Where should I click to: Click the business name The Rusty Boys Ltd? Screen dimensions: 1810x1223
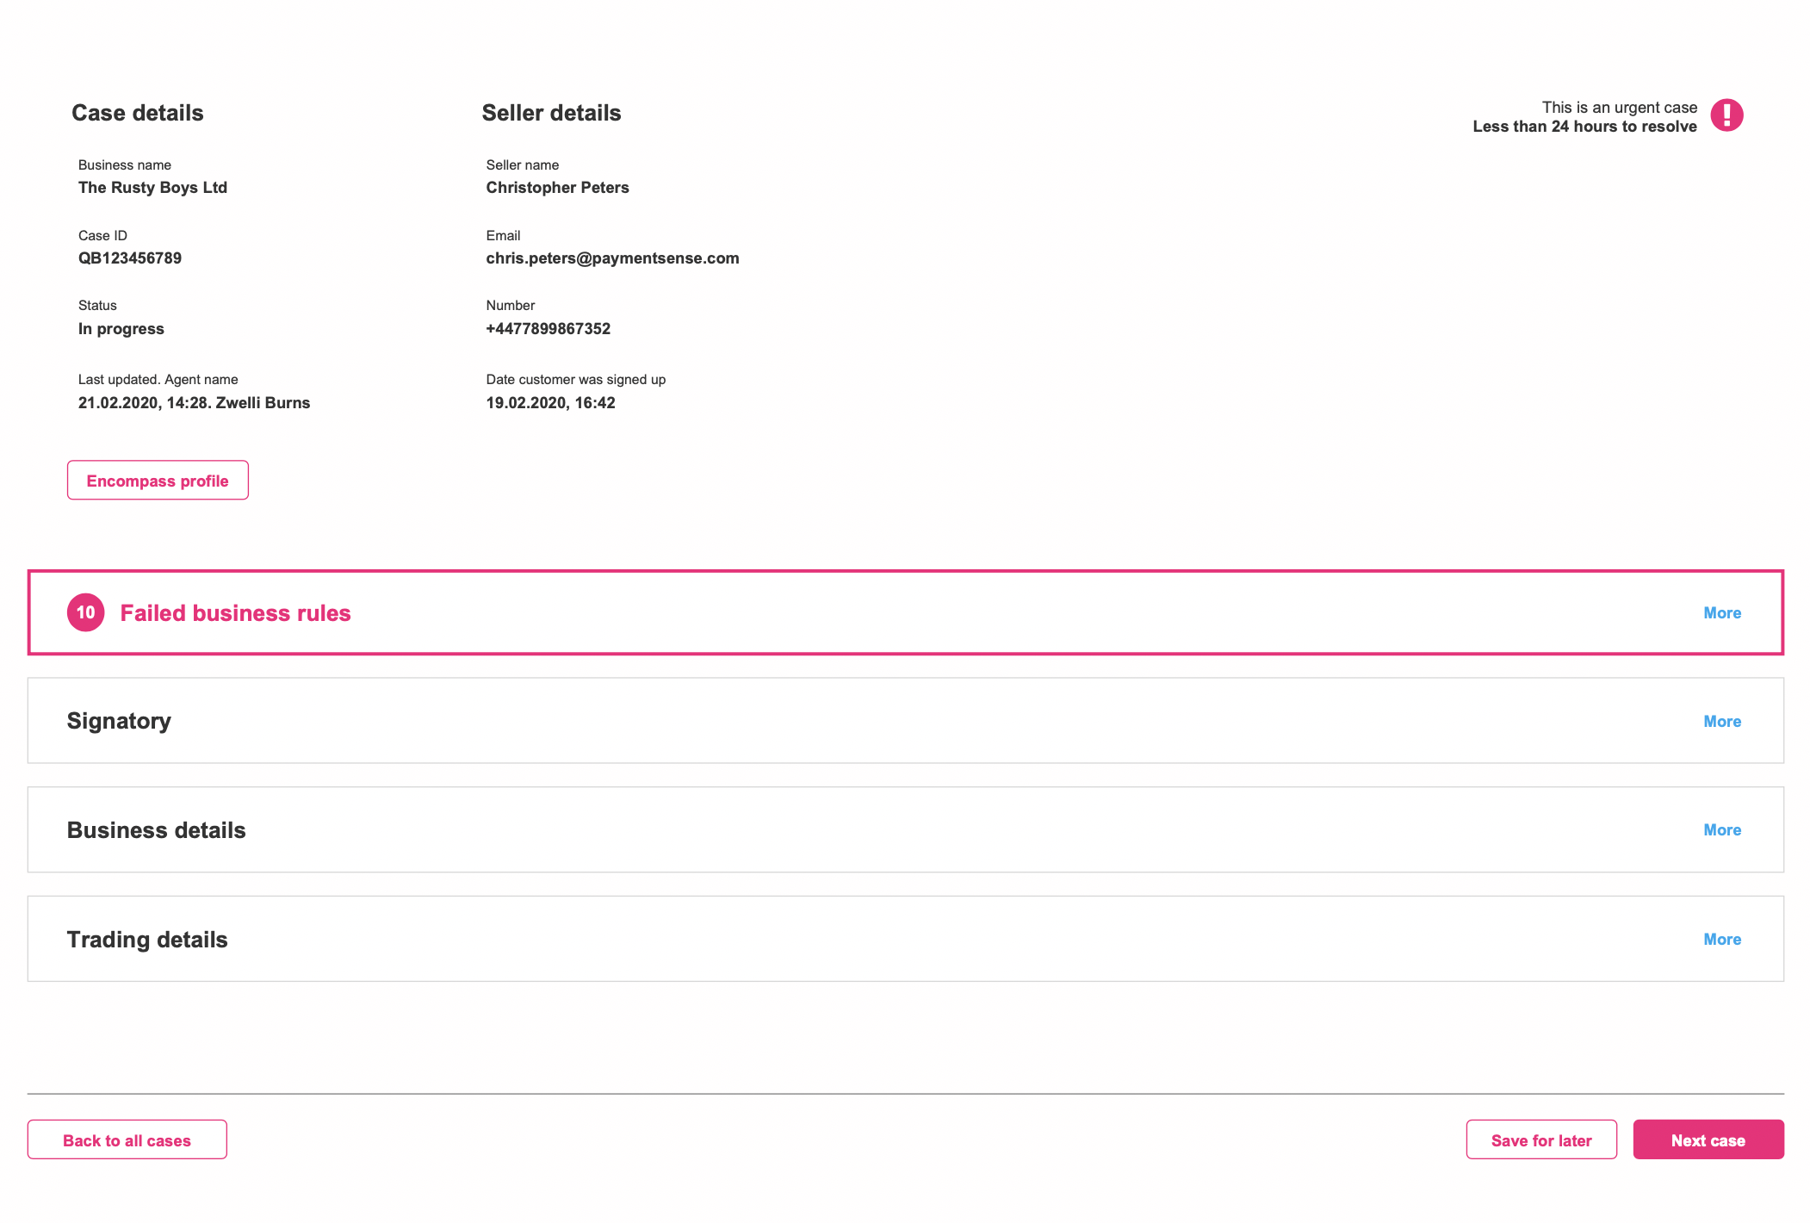pyautogui.click(x=152, y=188)
